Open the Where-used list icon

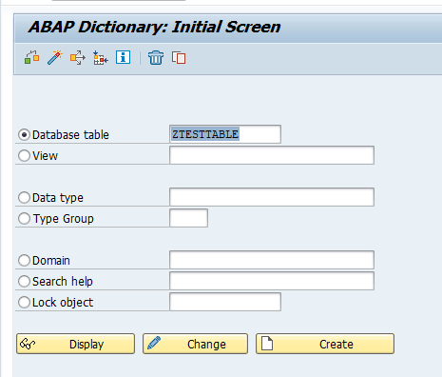[x=78, y=58]
